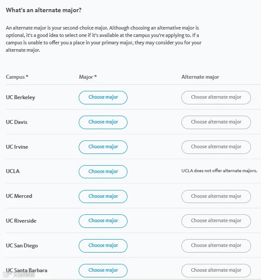Click the Major column header
This screenshot has height=280, width=261.
pos(88,77)
